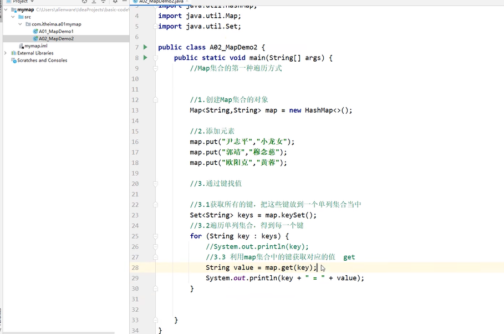This screenshot has height=334, width=504.
Task: Collapse the code fold at the for loop
Action: tap(155, 236)
